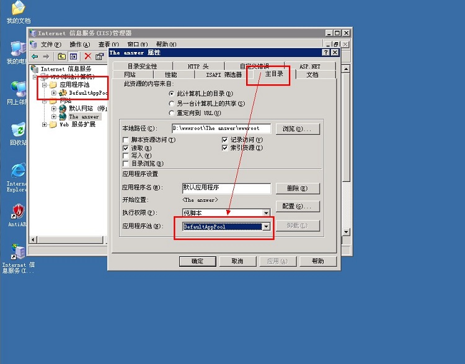465x364 pixels.
Task: Switch to the ASP.NET tab
Action: click(x=309, y=66)
